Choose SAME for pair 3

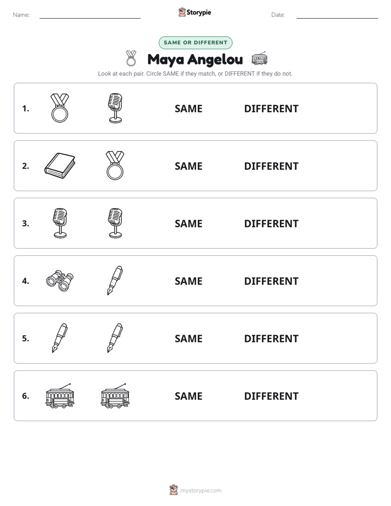[x=188, y=223]
